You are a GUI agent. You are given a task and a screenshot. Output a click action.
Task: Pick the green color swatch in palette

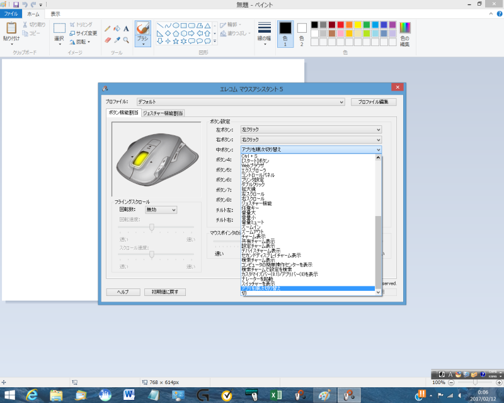[x=367, y=25]
